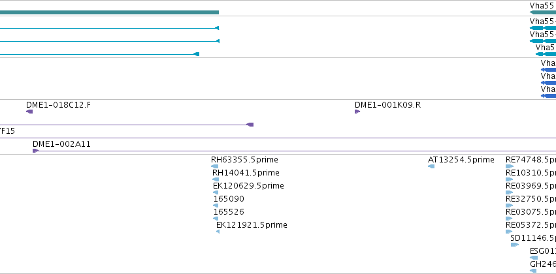
Task: Select the arrow glyph under RE32750
Action: click(509, 205)
